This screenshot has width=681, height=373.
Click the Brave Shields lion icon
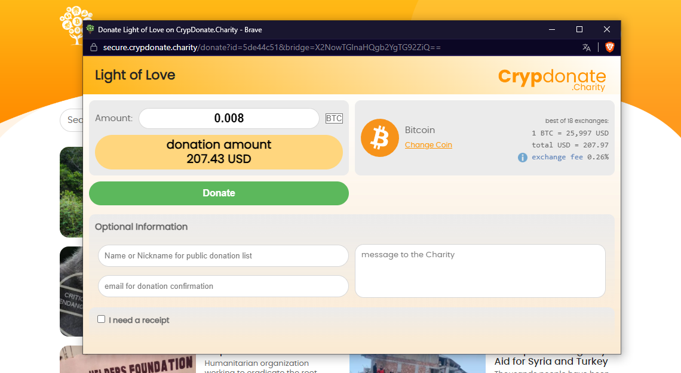(610, 47)
